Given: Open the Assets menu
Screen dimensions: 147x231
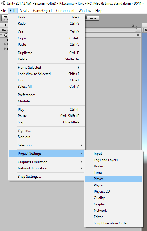Looking at the screenshot, I should [x=24, y=11].
